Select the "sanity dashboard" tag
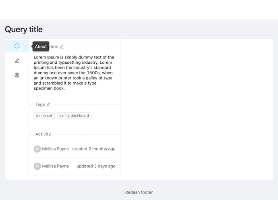 coord(74,116)
